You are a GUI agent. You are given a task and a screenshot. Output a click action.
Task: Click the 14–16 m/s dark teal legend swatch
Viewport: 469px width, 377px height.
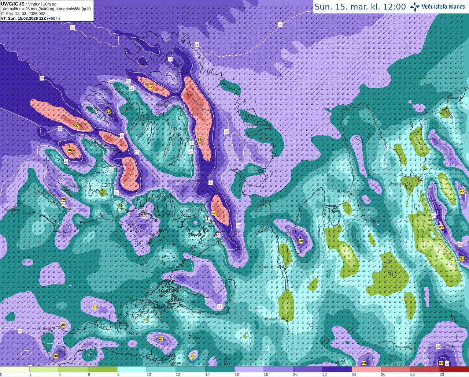220,369
